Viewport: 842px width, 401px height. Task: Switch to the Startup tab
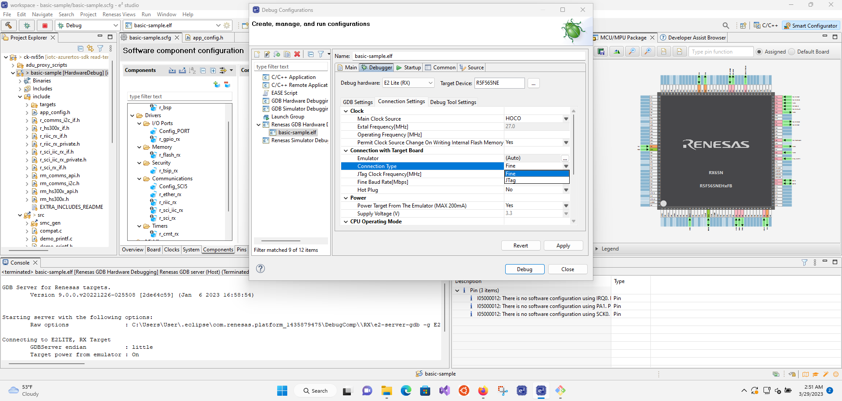pos(408,68)
